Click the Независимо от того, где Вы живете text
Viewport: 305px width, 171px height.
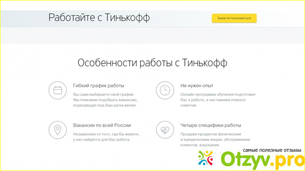107,134
